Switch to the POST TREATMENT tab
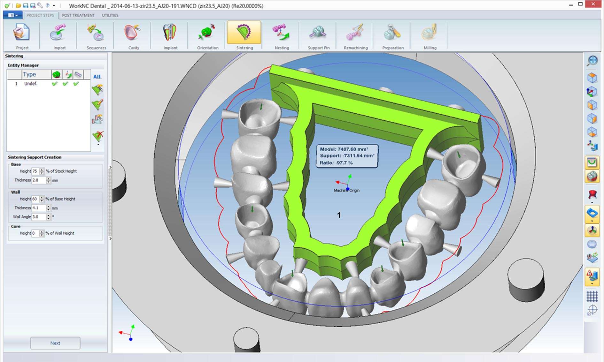604x362 pixels. click(78, 15)
